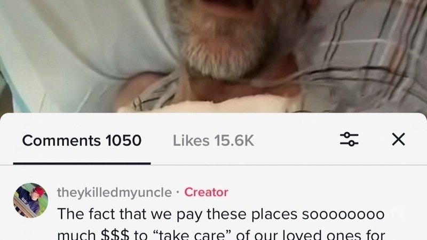Open the theykilledmyuncle username link
427x240 pixels.
(114, 193)
